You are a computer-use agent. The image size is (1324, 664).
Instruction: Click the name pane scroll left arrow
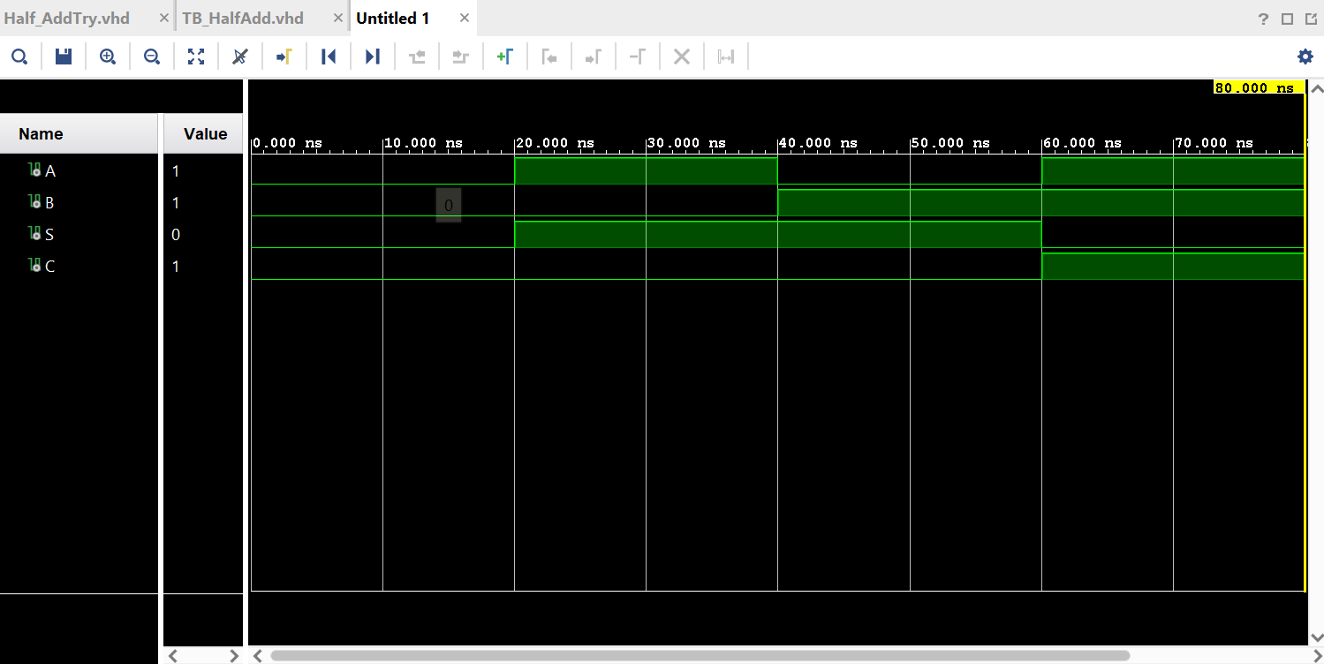click(173, 656)
